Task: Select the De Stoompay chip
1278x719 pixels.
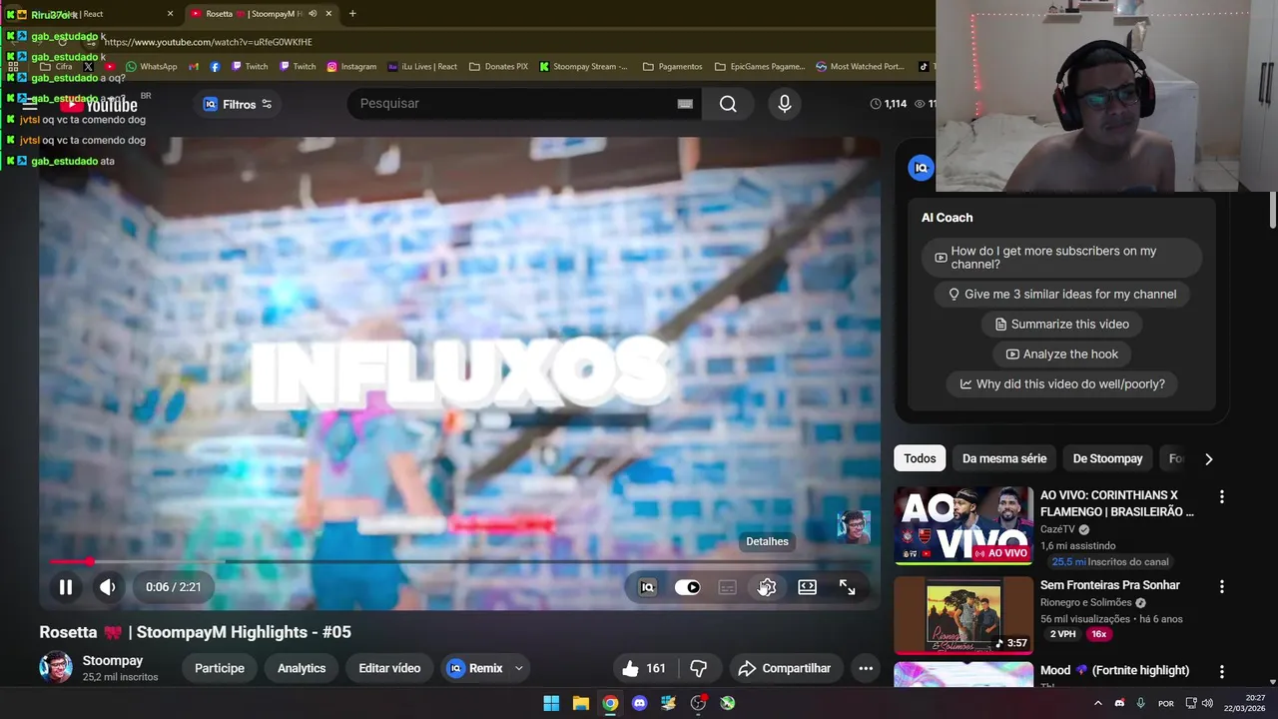Action: pyautogui.click(x=1107, y=458)
